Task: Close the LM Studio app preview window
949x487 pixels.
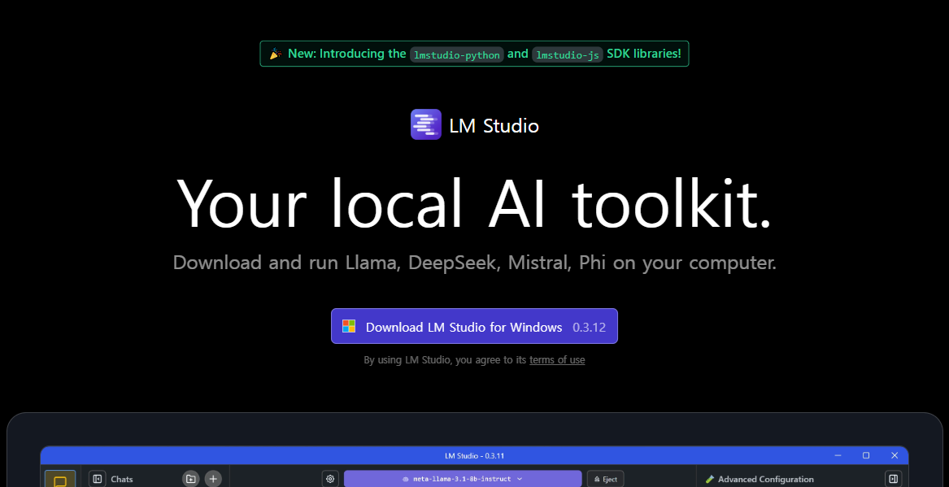Action: 895,455
